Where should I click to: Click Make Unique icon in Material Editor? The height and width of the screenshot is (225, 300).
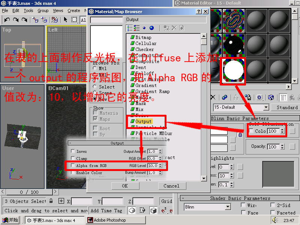(236, 97)
